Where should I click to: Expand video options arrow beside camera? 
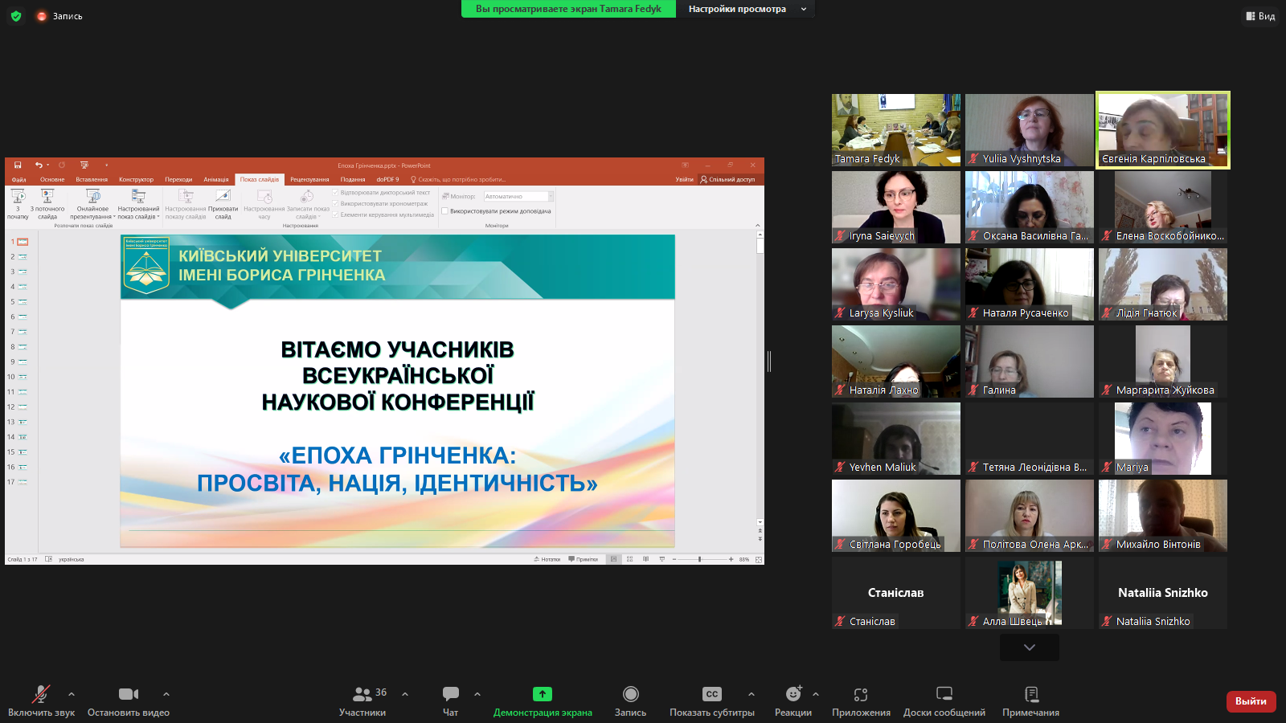click(166, 694)
